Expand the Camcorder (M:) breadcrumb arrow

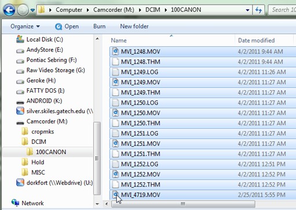[x=140, y=10]
